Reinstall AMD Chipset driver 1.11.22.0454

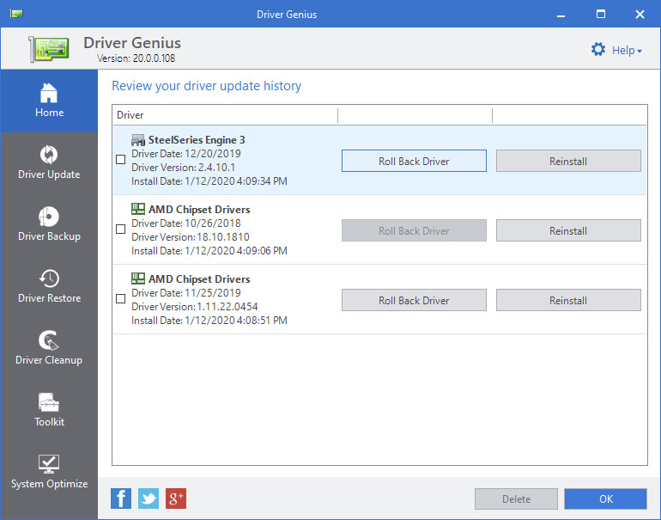(568, 300)
